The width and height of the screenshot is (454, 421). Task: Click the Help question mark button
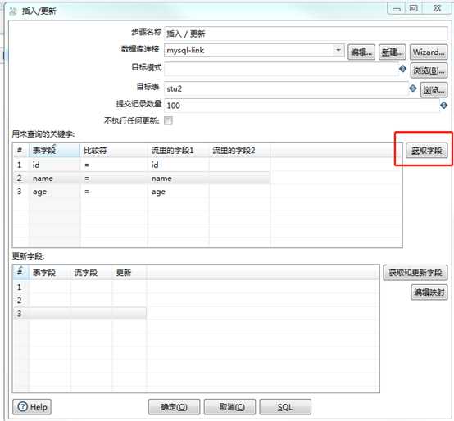(32, 407)
